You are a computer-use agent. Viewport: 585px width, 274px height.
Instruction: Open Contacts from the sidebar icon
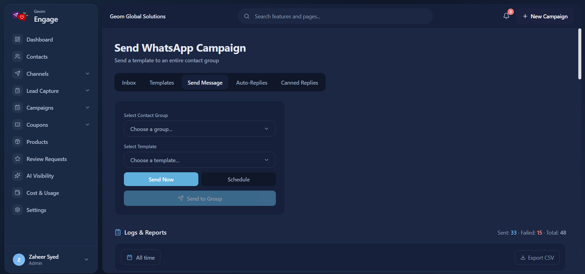18,57
